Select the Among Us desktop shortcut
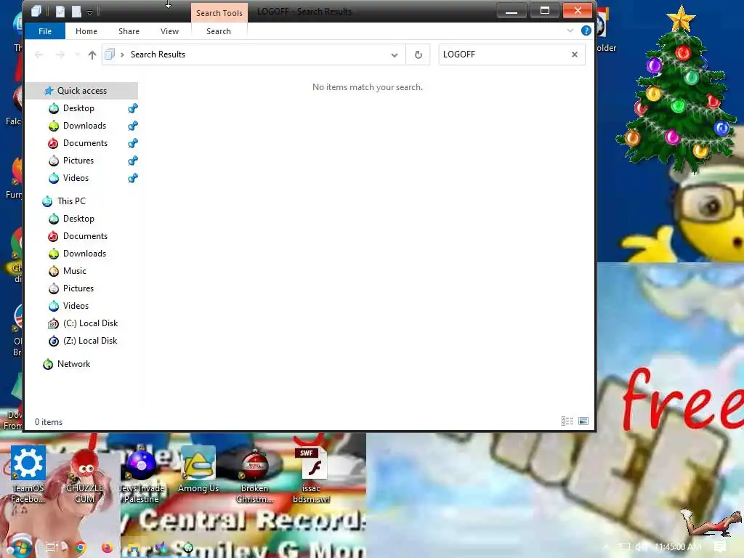 point(198,470)
